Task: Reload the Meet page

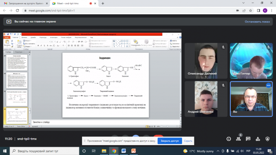Action: (x=17, y=10)
